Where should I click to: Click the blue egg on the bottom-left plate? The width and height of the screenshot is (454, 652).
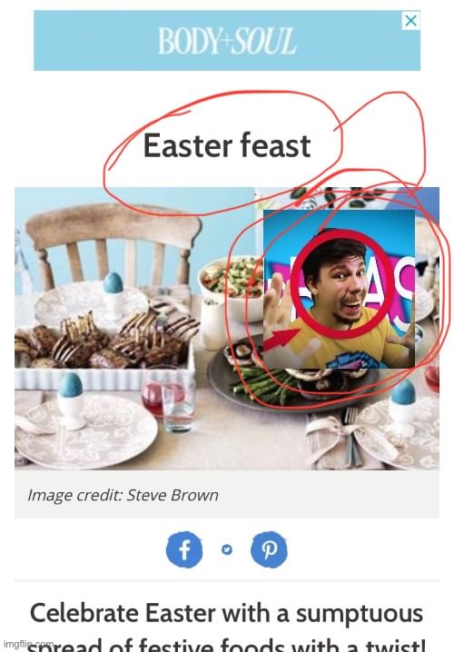71,384
